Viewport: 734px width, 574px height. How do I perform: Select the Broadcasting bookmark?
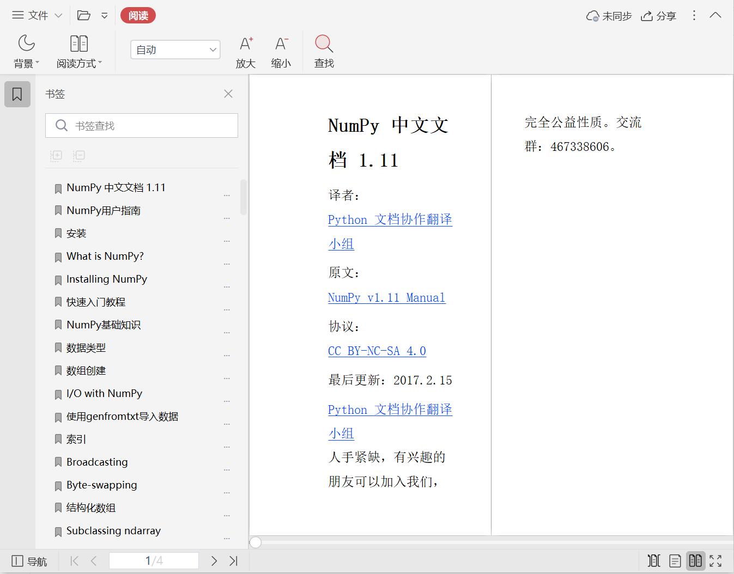click(96, 462)
